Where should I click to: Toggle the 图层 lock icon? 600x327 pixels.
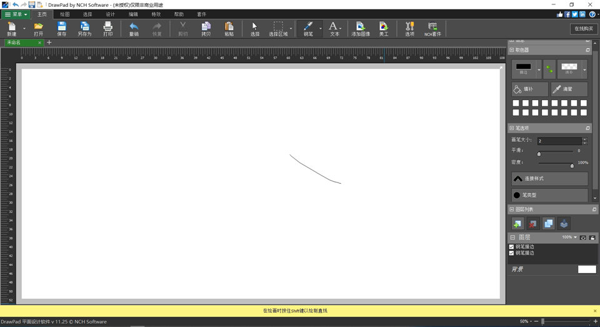click(592, 238)
